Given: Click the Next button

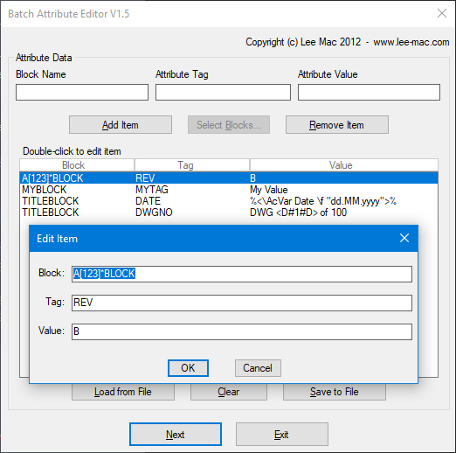Looking at the screenshot, I should [x=176, y=435].
